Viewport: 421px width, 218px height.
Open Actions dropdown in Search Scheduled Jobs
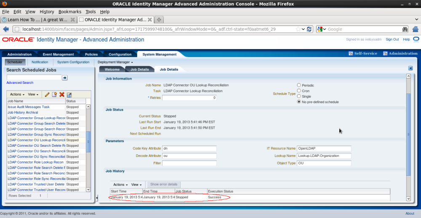(x=17, y=94)
